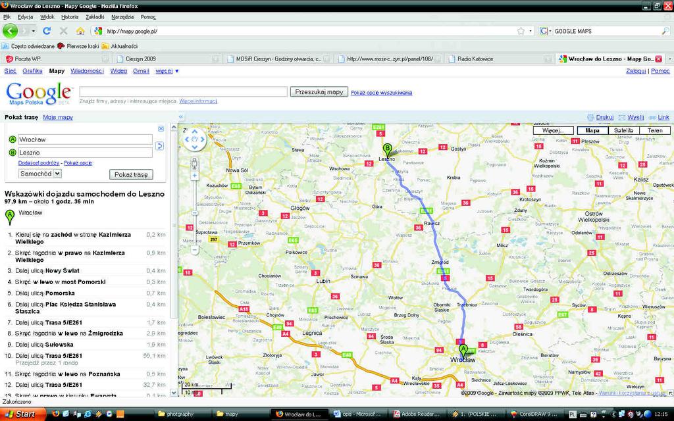Click the Zaloguj sign-in link
Image resolution: width=674 pixels, height=421 pixels.
(x=636, y=71)
